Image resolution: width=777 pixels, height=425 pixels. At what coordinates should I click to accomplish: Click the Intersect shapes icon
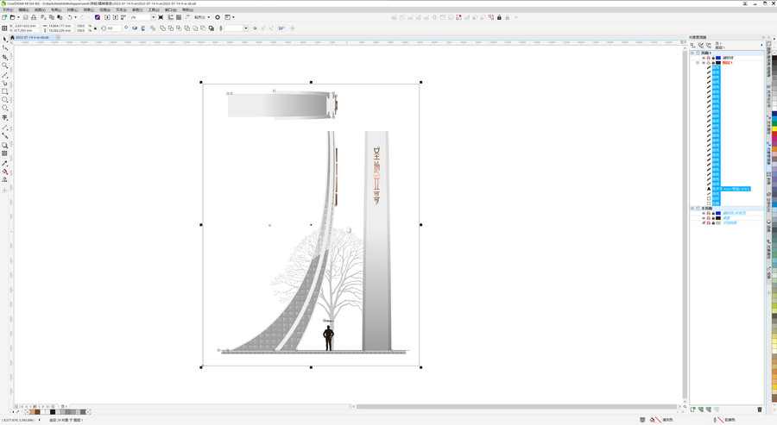179,28
